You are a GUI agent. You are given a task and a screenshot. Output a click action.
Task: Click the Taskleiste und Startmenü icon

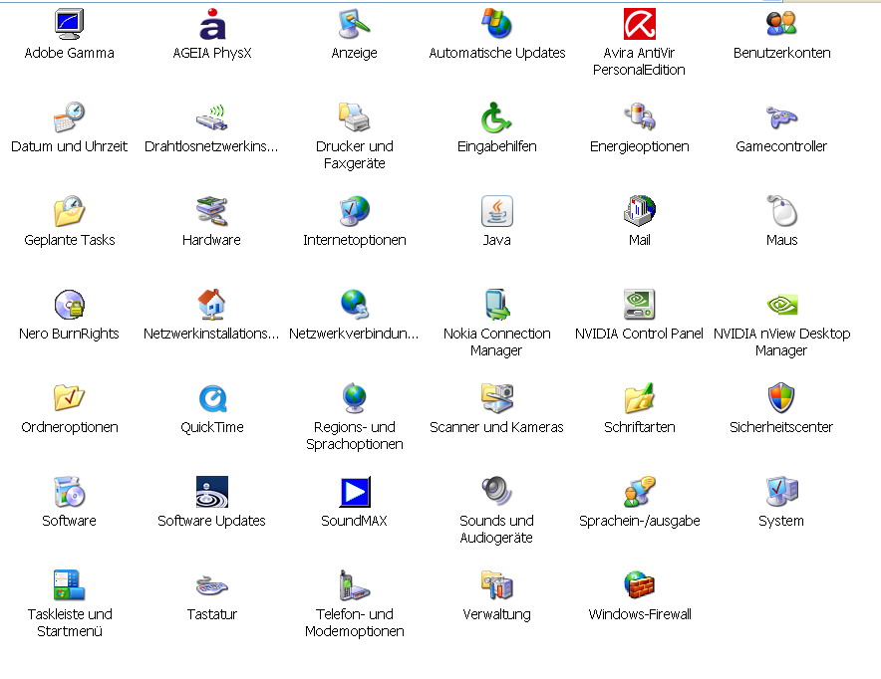point(69,585)
